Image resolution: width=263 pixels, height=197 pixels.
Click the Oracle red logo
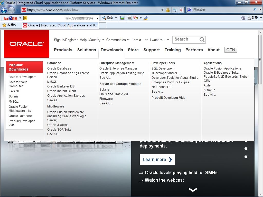27,44
